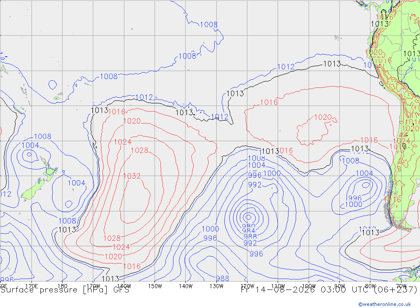Click the 70W longitude label
Screen dimensions: 420x308
pyautogui.click(x=401, y=286)
